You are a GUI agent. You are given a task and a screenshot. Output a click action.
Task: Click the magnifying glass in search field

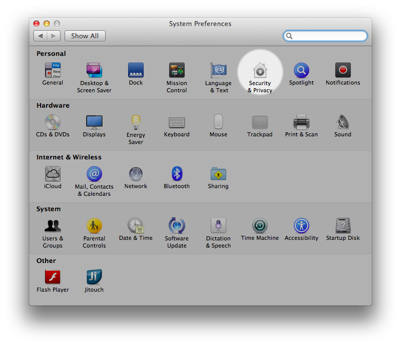(x=289, y=36)
